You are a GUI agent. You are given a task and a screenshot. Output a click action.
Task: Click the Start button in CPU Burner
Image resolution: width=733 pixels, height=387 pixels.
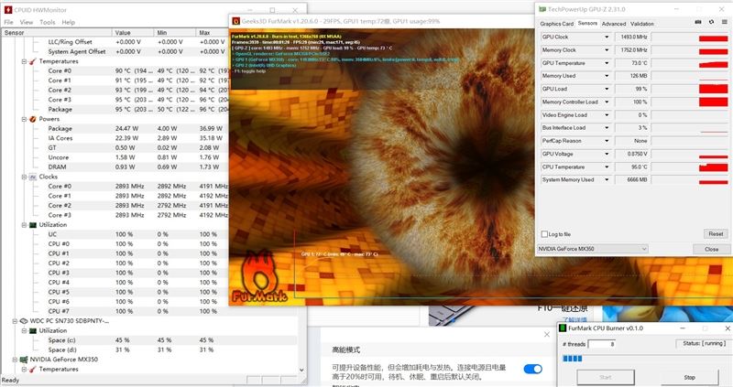coord(606,377)
